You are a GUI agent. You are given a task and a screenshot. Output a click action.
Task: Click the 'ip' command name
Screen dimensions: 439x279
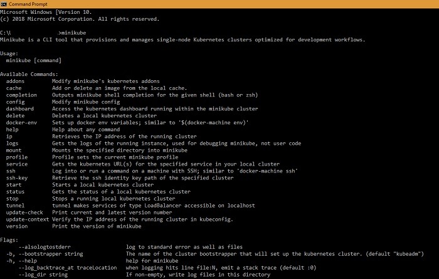(x=9, y=137)
